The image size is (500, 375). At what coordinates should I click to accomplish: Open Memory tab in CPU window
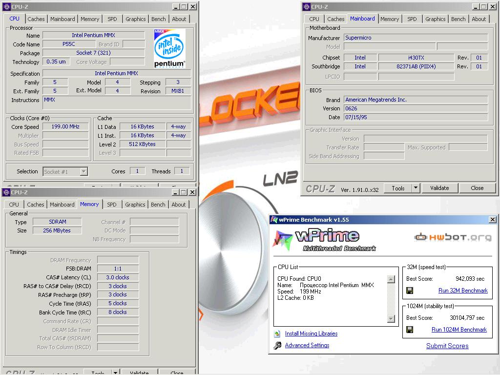pyautogui.click(x=90, y=19)
